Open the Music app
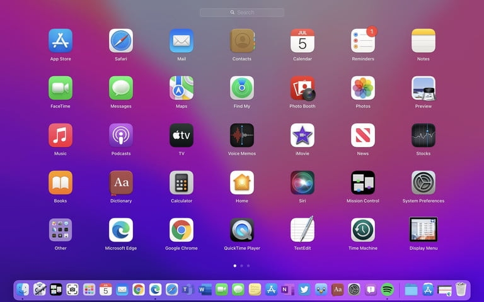 click(60, 135)
